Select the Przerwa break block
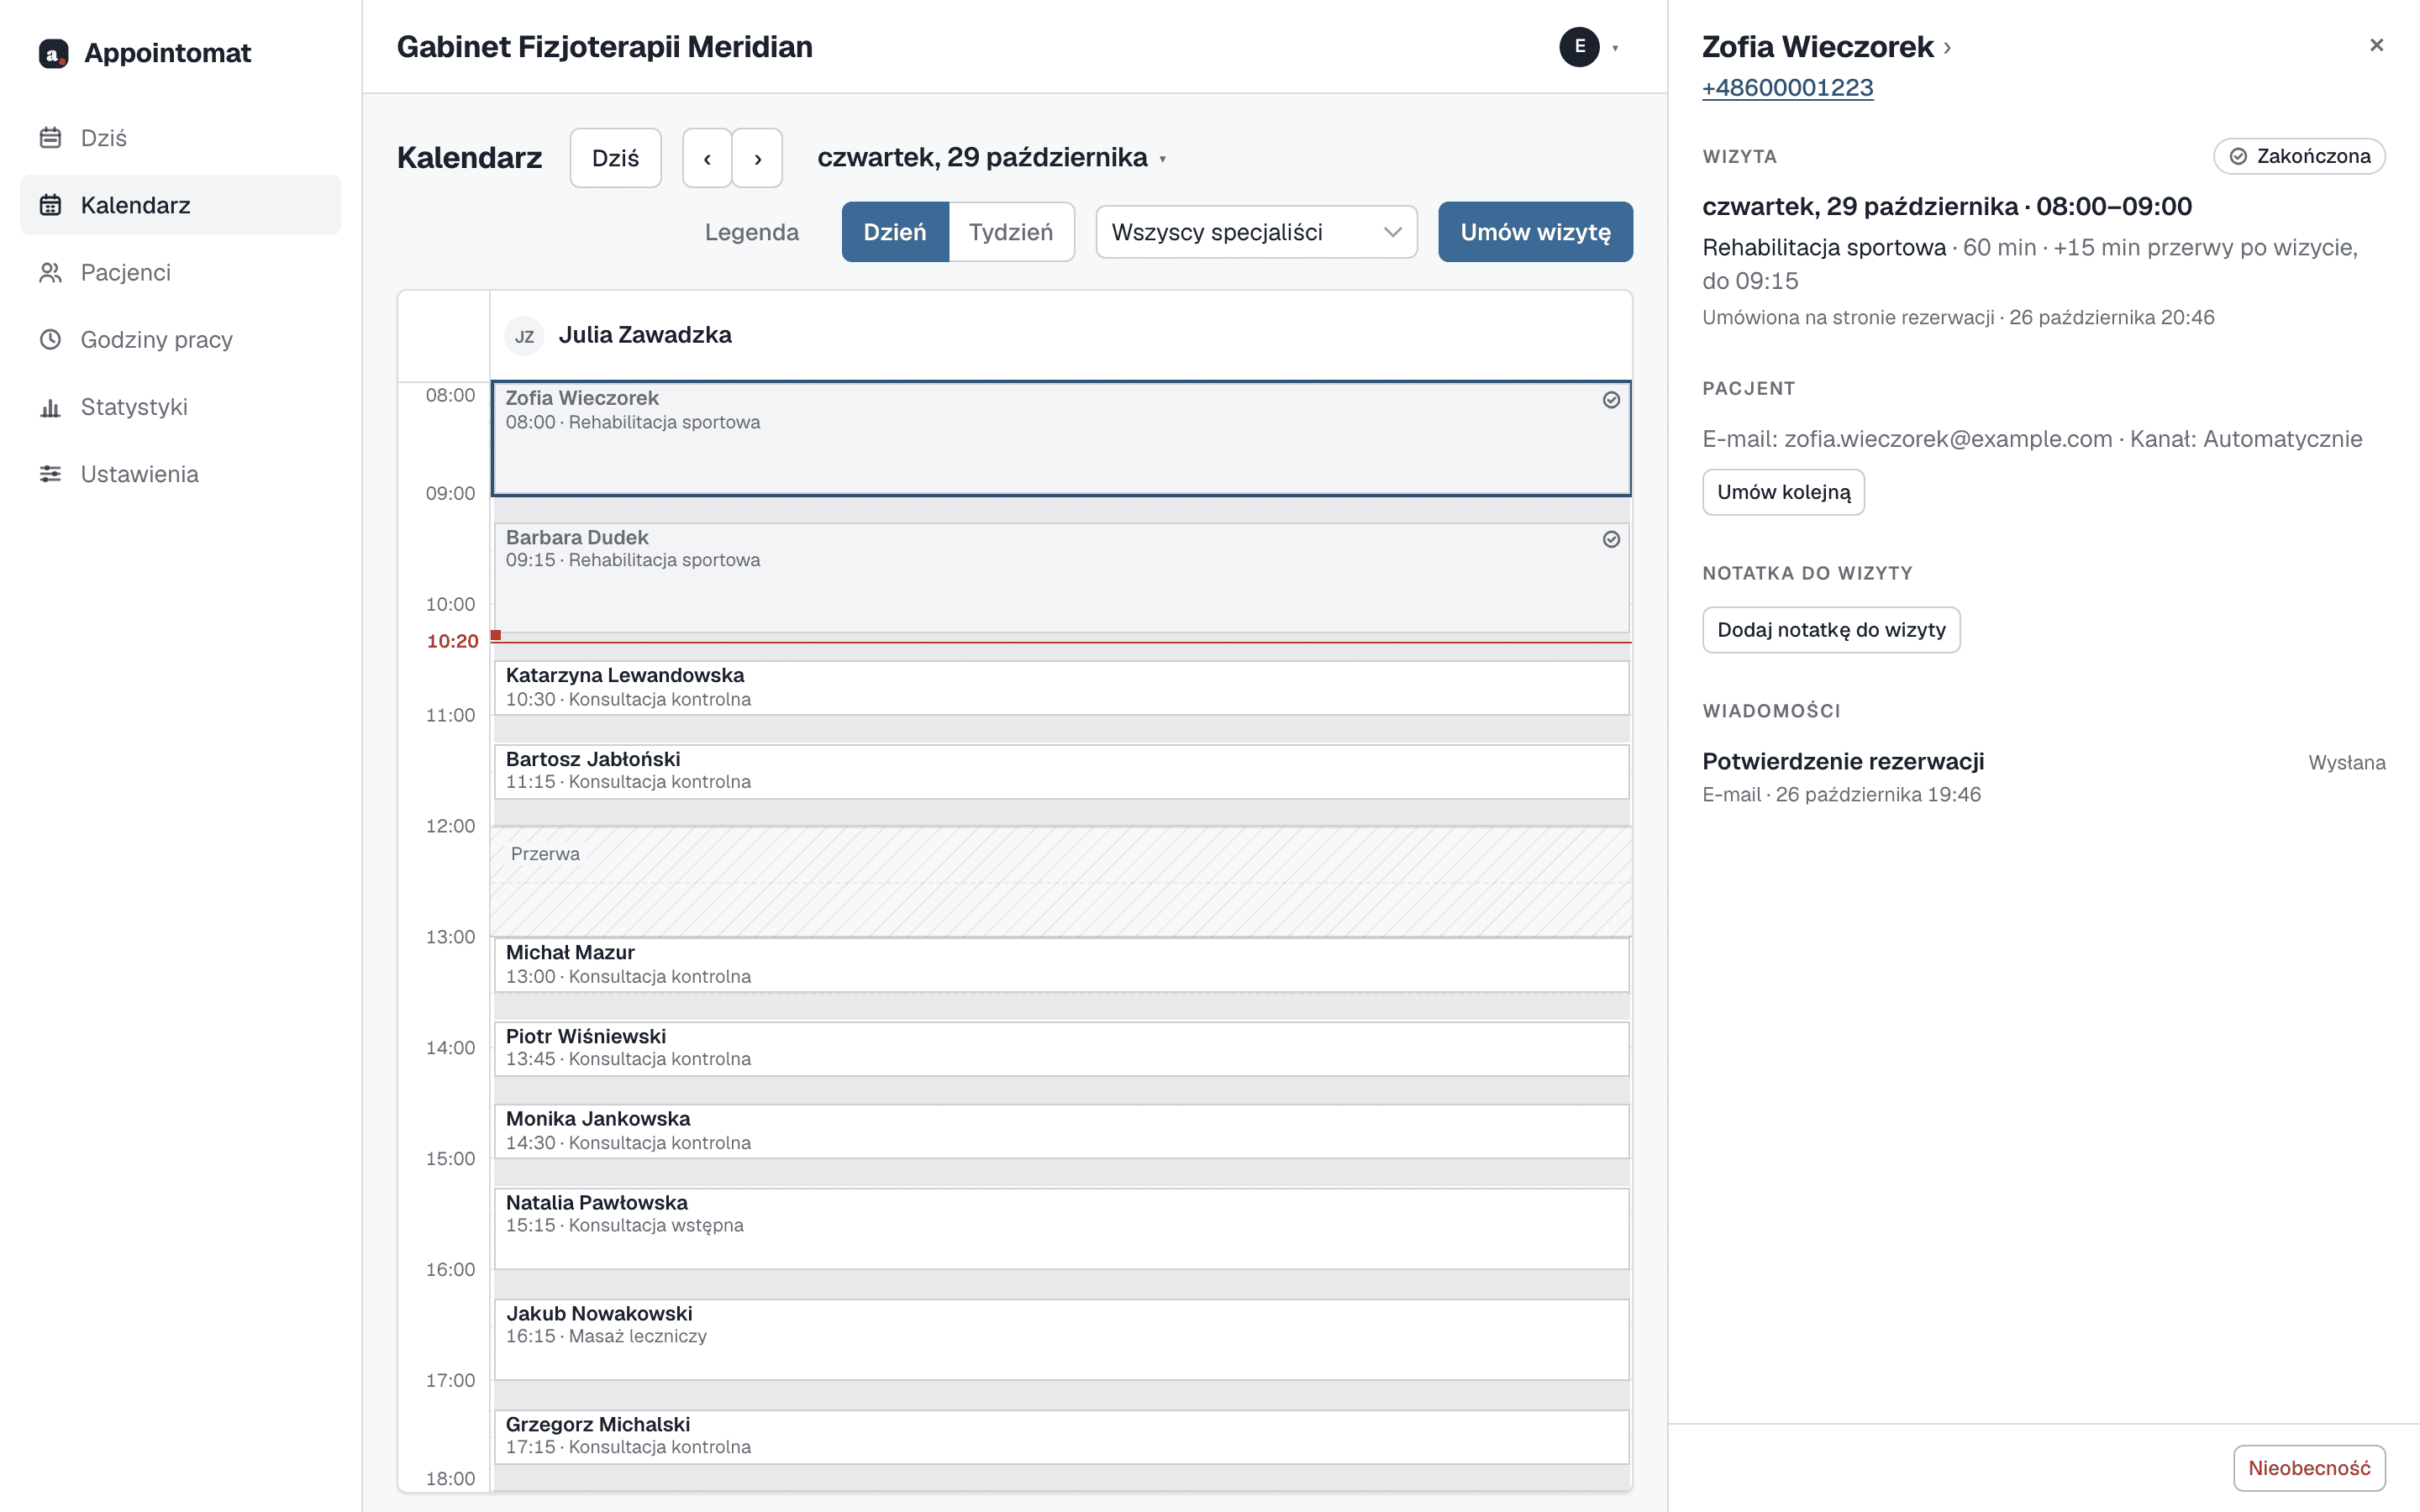 pyautogui.click(x=1061, y=881)
